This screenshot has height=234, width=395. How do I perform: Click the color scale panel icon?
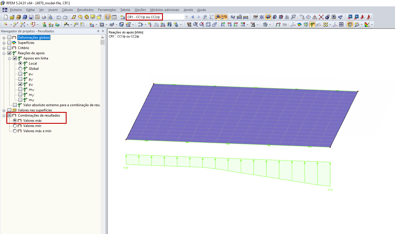pyautogui.click(x=350, y=25)
